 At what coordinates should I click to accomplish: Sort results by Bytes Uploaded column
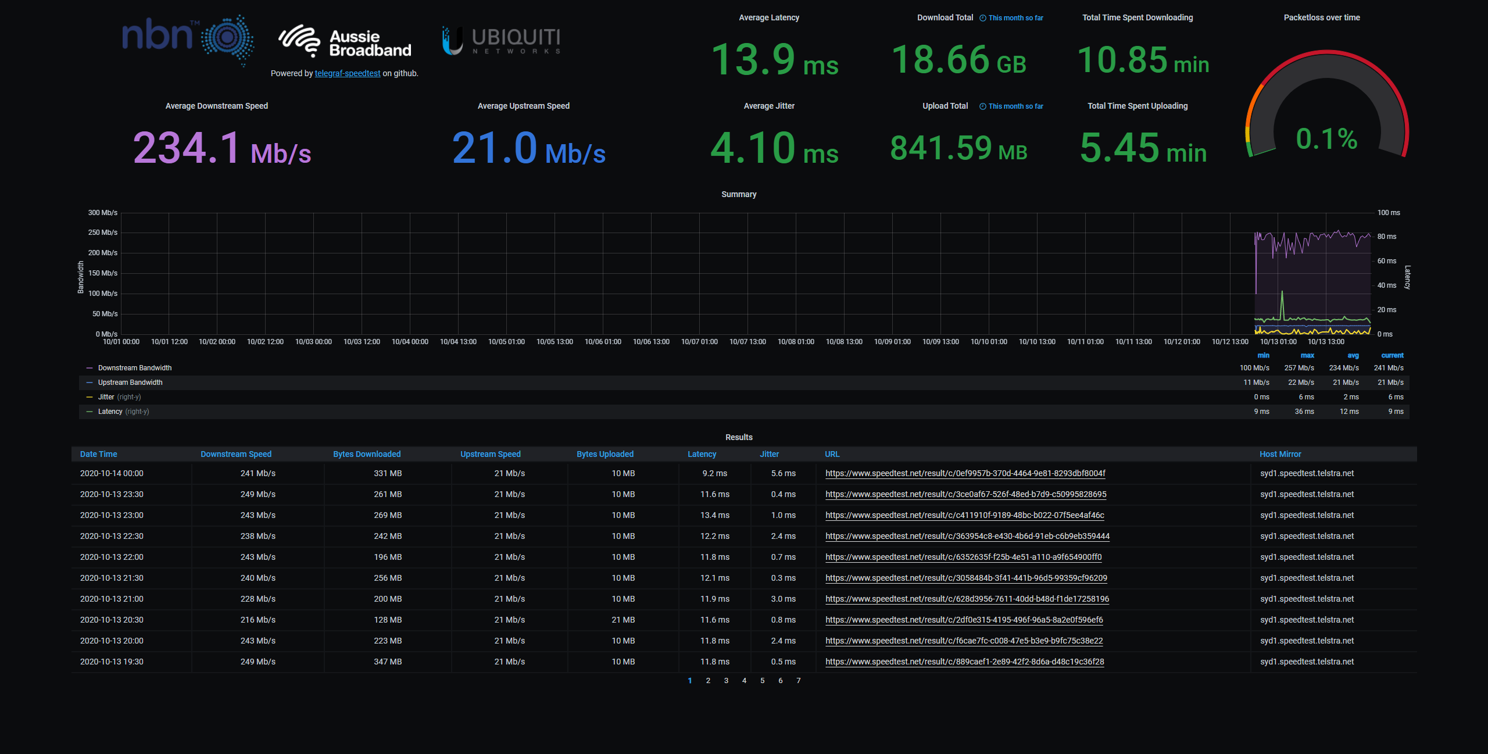point(605,454)
